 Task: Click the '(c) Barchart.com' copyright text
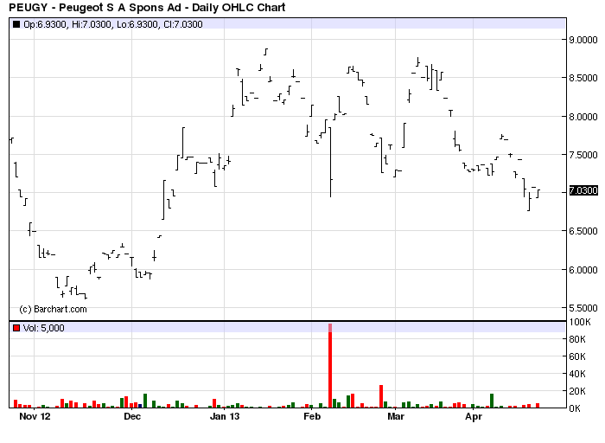(53, 309)
